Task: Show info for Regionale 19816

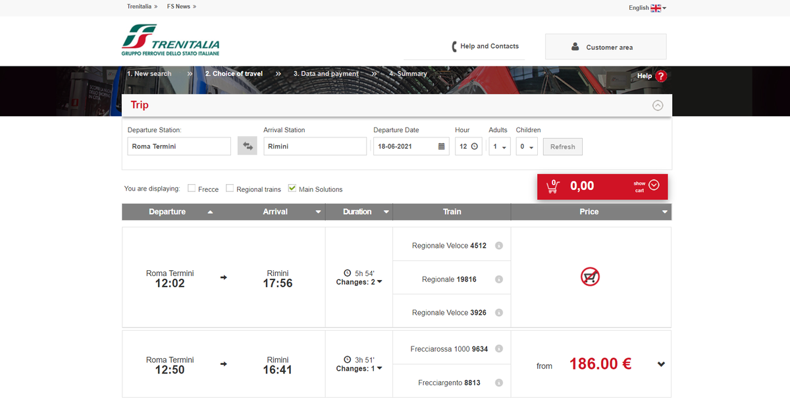Action: pyautogui.click(x=498, y=279)
